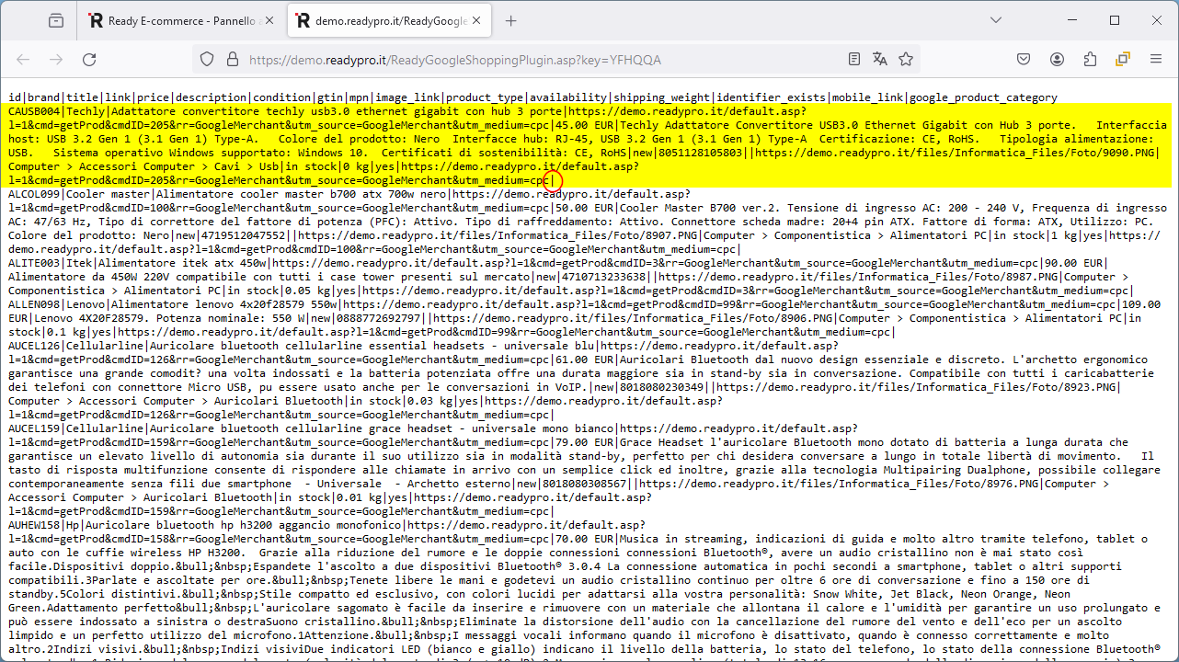Open the Firefox View workspace icon
The height and width of the screenshot is (662, 1179).
[x=56, y=20]
